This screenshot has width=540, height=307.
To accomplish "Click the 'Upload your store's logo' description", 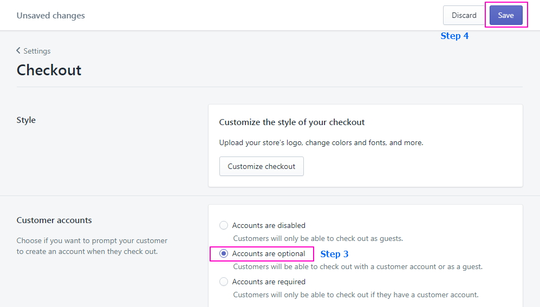I will click(321, 143).
